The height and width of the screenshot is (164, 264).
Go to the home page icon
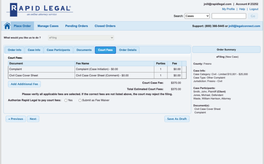[7, 26]
